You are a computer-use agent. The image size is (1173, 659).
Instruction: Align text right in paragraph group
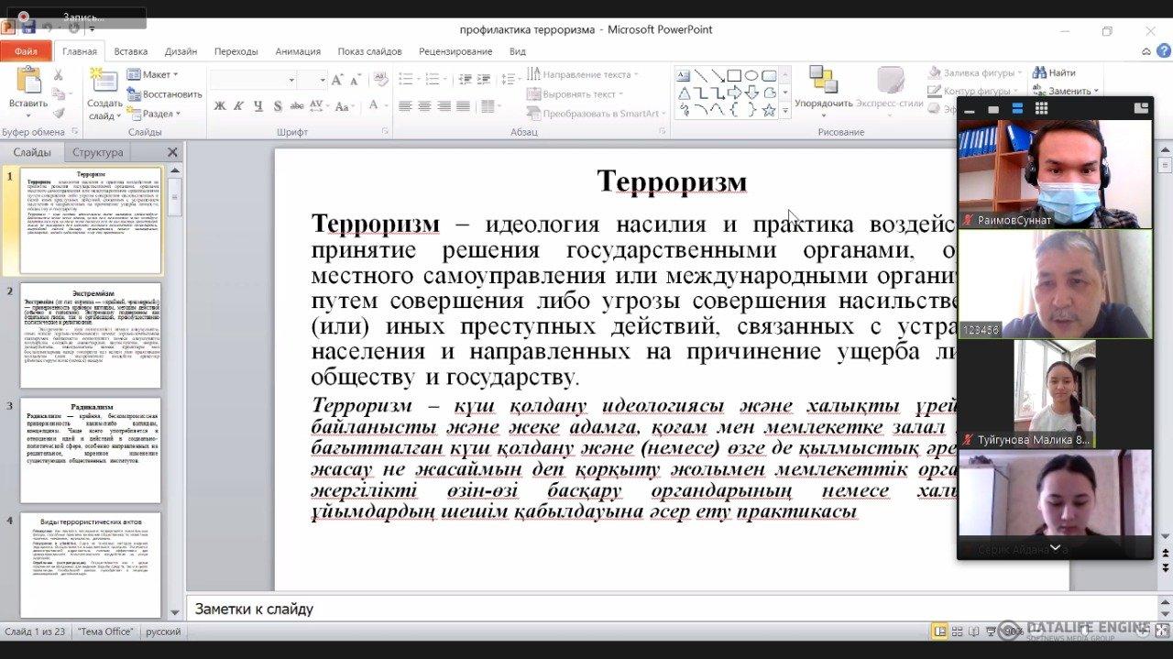[x=444, y=106]
